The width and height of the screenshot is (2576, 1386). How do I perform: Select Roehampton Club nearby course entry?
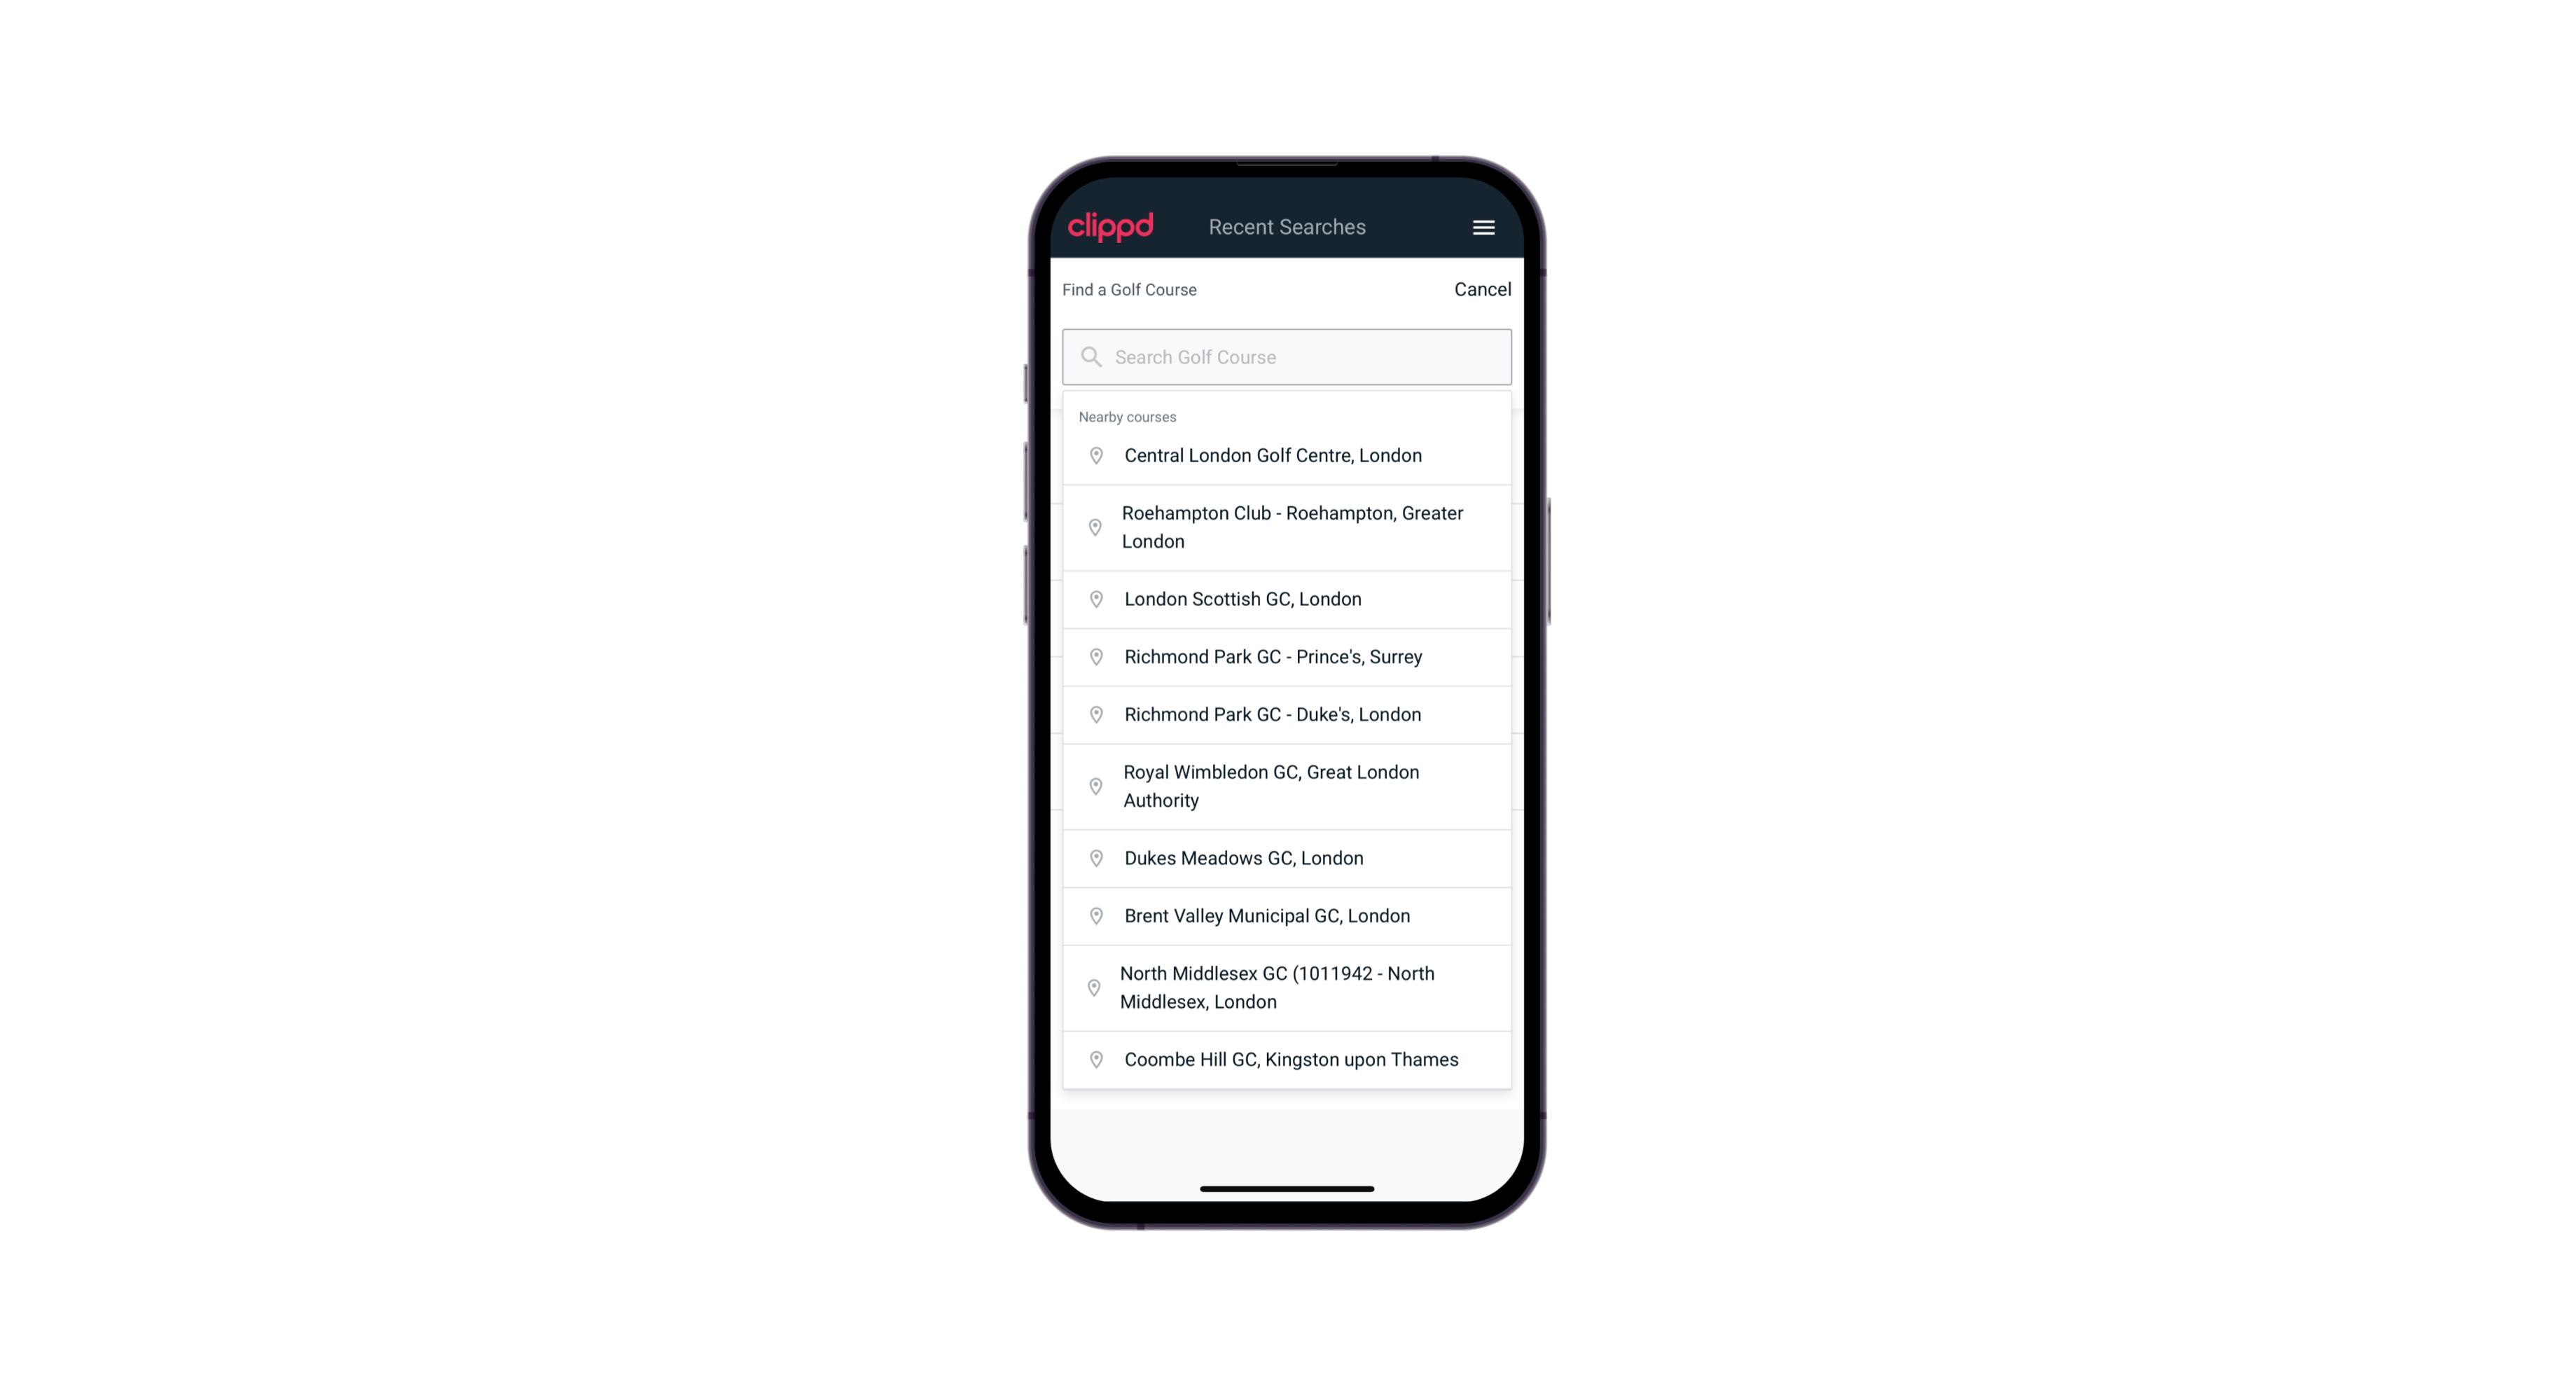coord(1287,526)
